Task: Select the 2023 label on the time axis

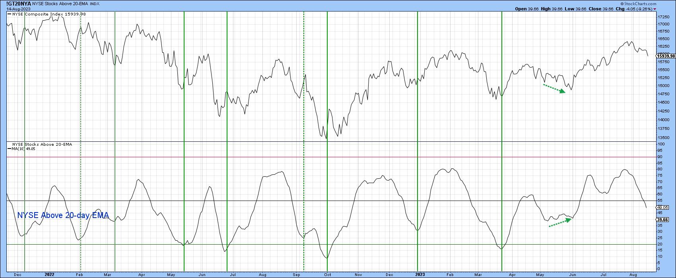Action: tap(420, 274)
